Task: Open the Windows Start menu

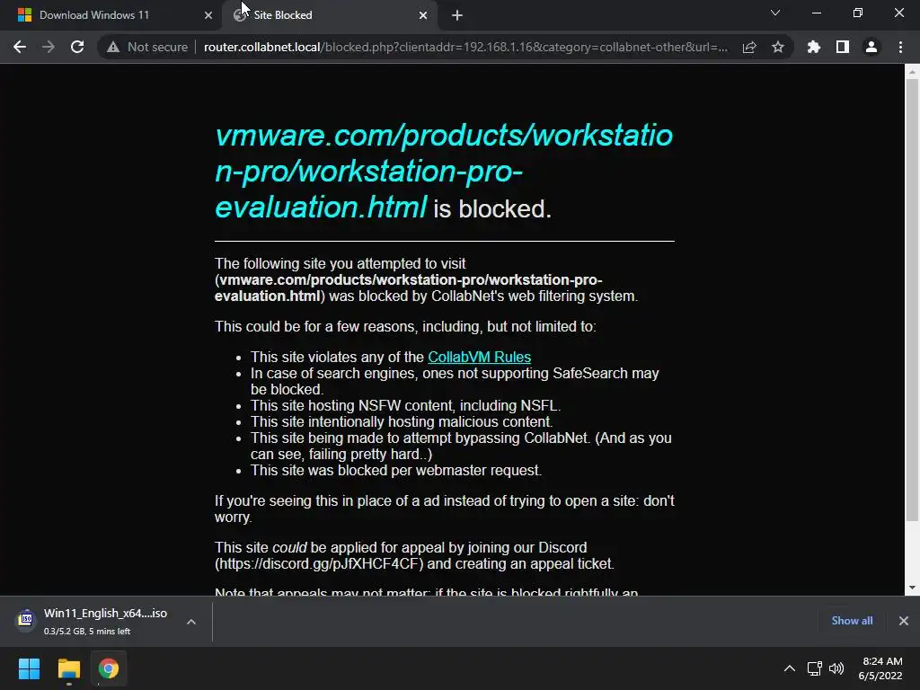Action: coord(29,668)
